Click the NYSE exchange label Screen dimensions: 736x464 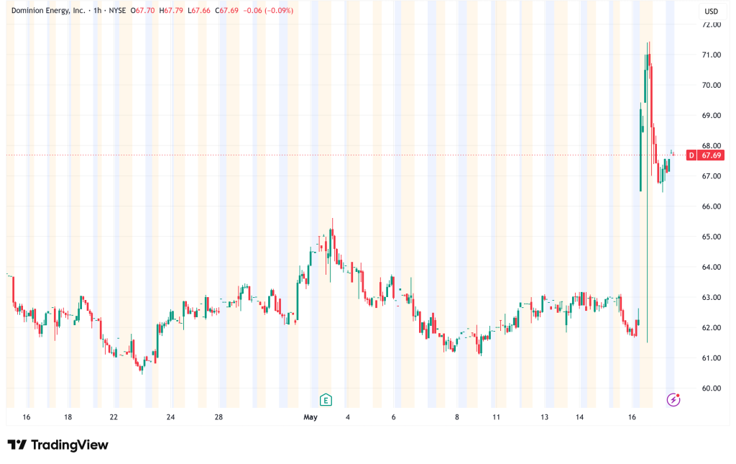pos(117,10)
